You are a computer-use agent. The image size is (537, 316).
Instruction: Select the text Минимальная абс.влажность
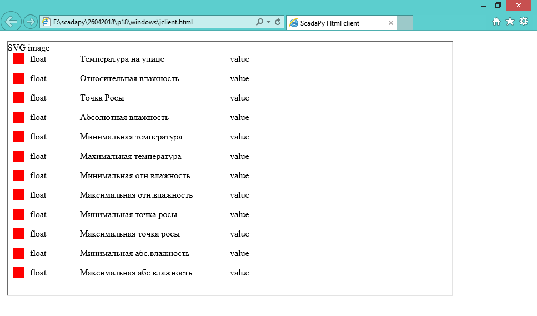point(134,253)
